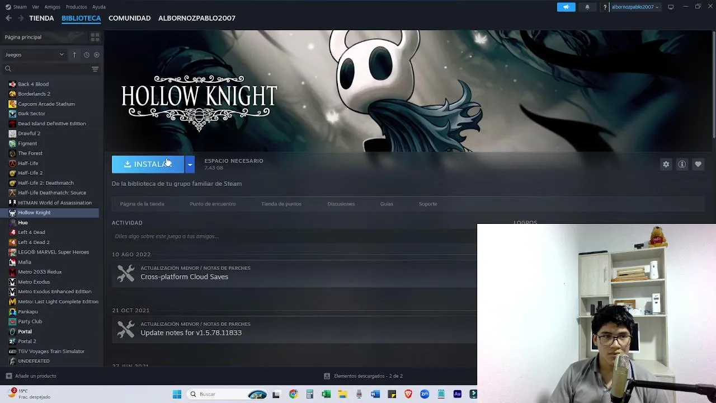Image resolution: width=716 pixels, height=403 pixels.
Task: Select TGV Voyages Train Simulator
Action: click(x=51, y=352)
